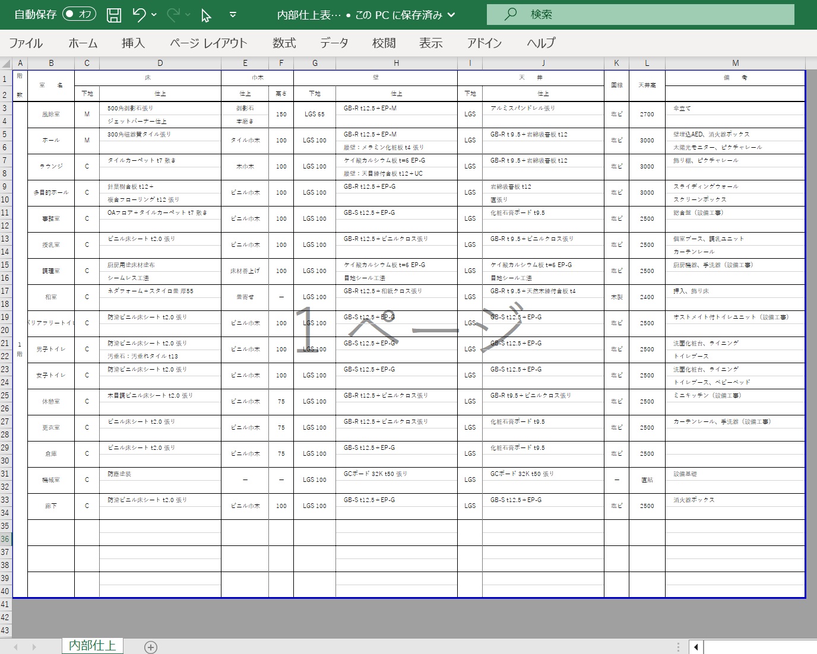The width and height of the screenshot is (817, 654).
Task: Save the workbook using the Save icon
Action: [x=113, y=14]
